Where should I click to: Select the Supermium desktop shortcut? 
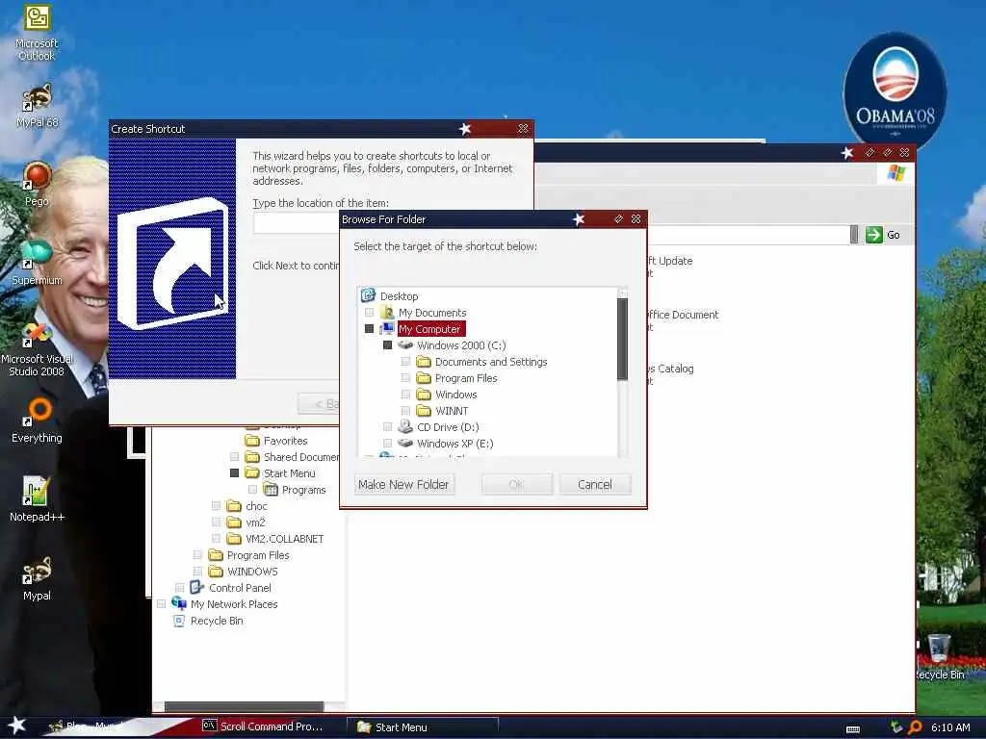[37, 263]
